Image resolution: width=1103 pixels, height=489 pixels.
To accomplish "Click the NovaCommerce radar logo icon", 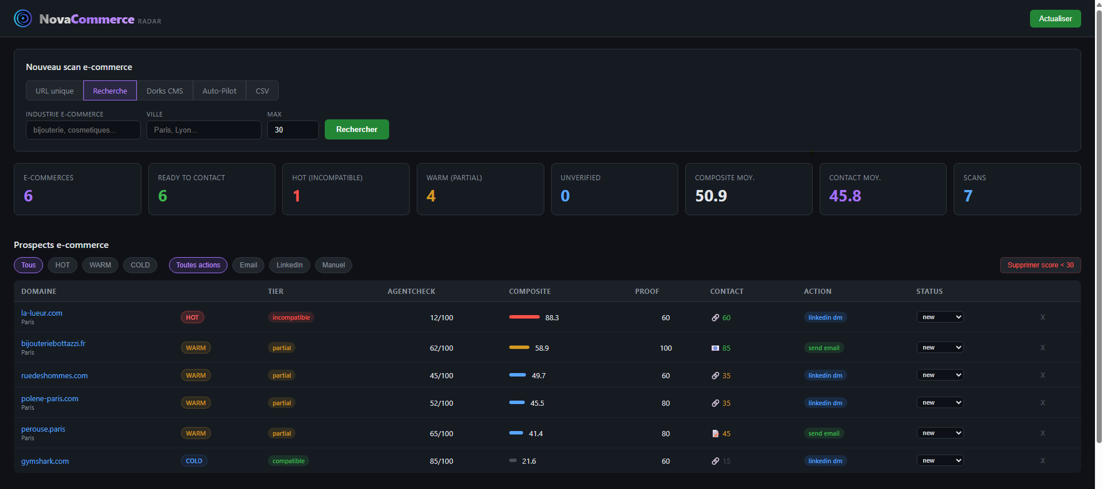I will (23, 18).
